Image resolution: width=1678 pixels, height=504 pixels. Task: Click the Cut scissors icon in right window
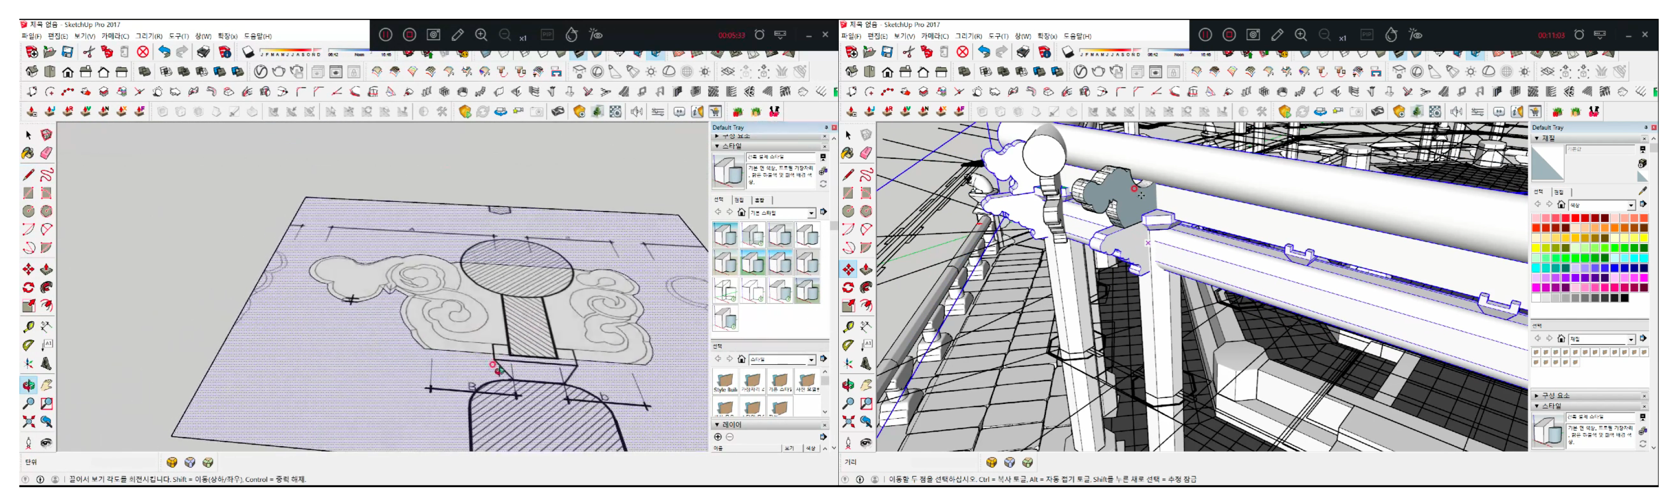point(909,51)
